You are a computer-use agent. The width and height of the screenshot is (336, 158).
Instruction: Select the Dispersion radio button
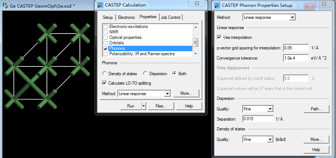145,74
